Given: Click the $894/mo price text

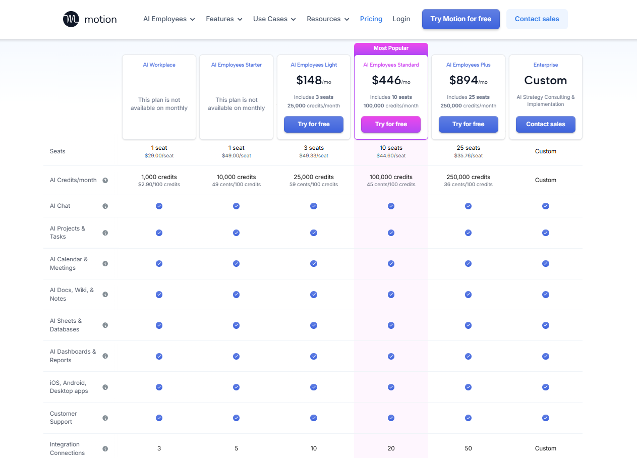Looking at the screenshot, I should pyautogui.click(x=468, y=81).
